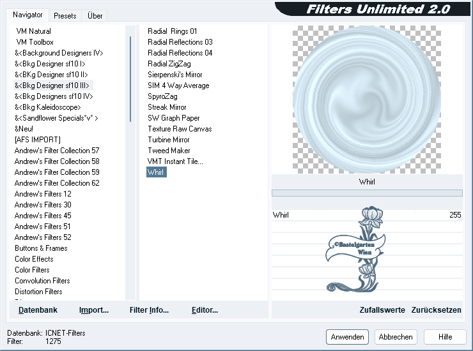Select &<Bkg Designer sf10 I> category
The image size is (473, 351).
50,64
